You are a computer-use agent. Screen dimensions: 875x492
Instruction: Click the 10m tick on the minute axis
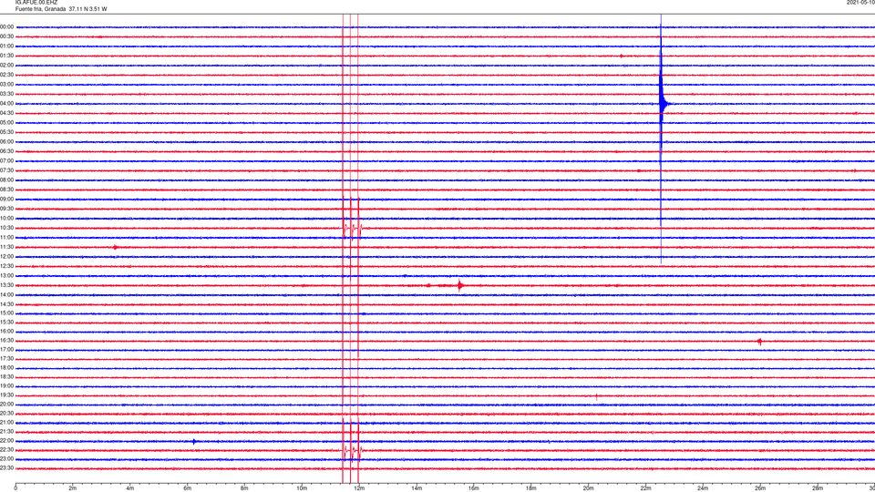pyautogui.click(x=302, y=488)
